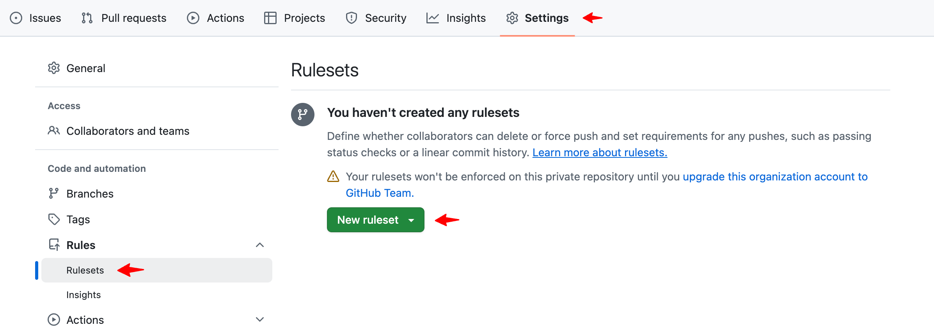Click the Rules icon in sidebar
The image size is (934, 332).
point(54,245)
